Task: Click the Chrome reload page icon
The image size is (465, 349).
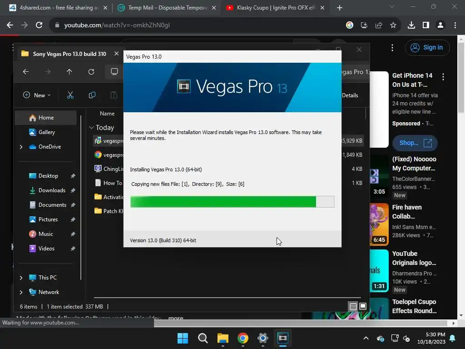Action: click(39, 25)
